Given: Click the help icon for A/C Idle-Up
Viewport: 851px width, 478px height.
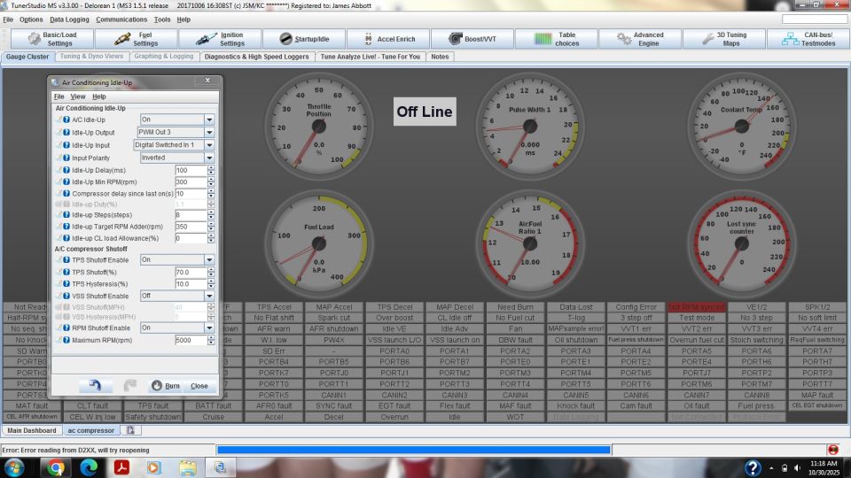Looking at the screenshot, I should pyautogui.click(x=66, y=119).
